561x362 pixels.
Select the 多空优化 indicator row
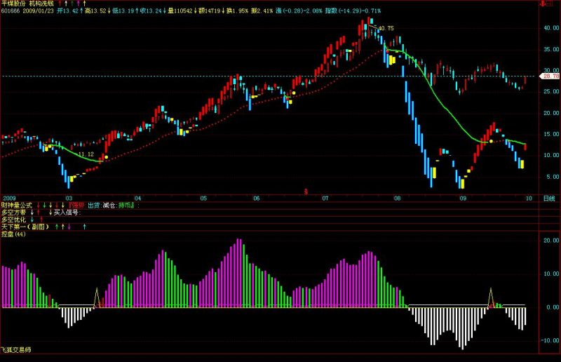pos(269,220)
